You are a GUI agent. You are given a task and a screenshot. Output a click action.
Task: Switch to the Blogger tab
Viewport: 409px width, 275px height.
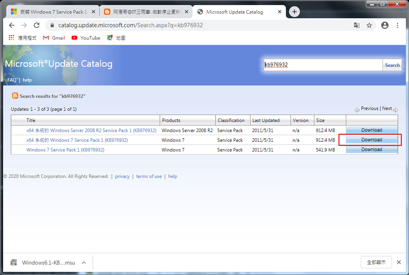[x=145, y=12]
